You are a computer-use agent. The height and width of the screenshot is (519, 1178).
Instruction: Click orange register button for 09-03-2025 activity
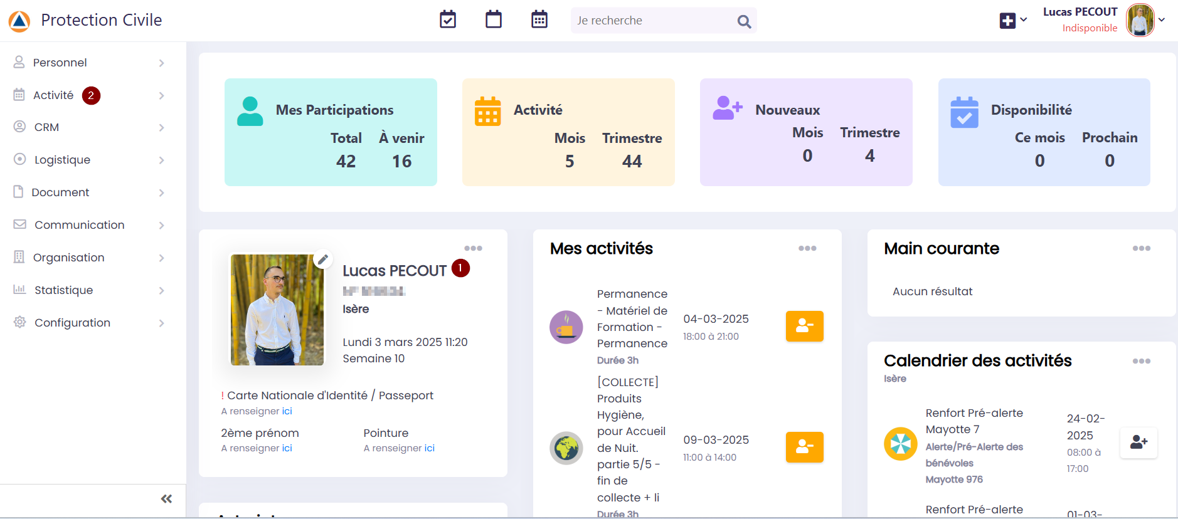click(804, 447)
